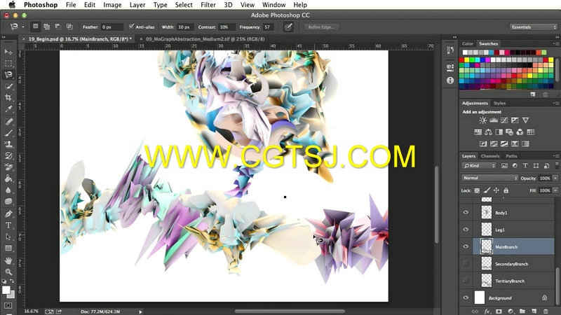Select New Selection mode button
Viewport: 561px width, 315px height.
point(36,27)
